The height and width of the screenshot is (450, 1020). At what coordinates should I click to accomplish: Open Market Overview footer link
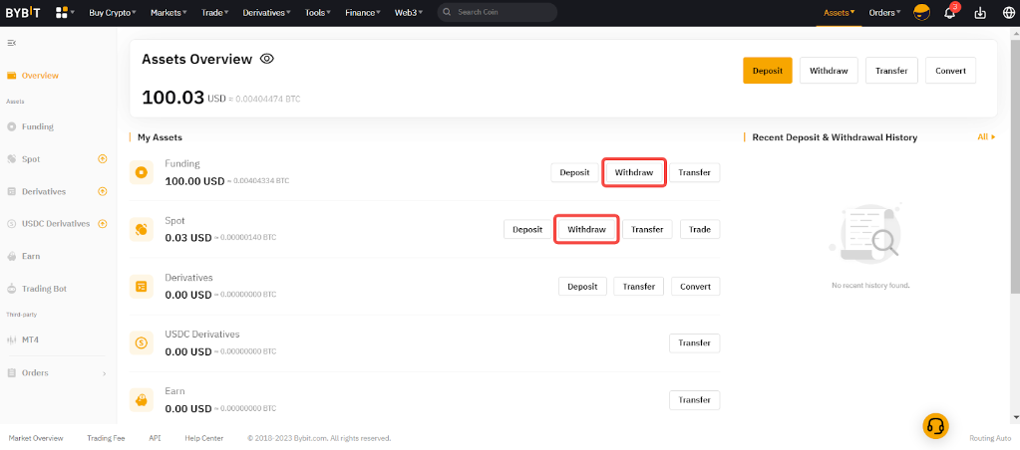coord(36,438)
